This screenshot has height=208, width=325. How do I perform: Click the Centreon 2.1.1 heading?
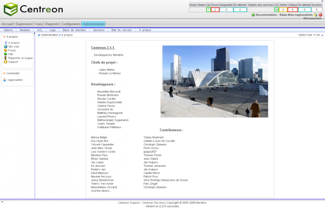[x=103, y=48]
